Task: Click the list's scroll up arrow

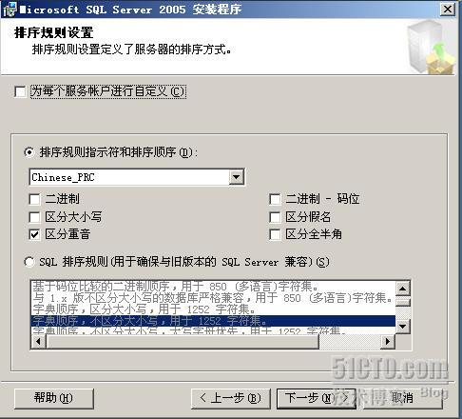Action: (x=403, y=289)
